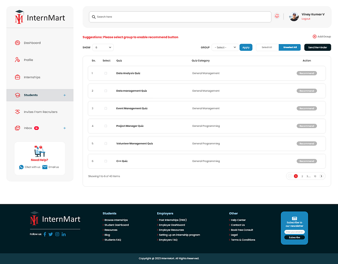Click the notification bell icon

[277, 16]
